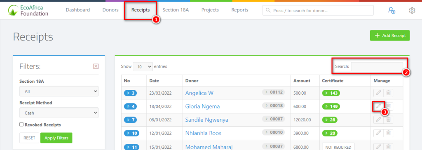
Task: Go to the Dashboard tab
Action: [78, 10]
